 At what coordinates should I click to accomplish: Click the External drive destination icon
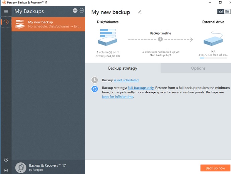click(213, 38)
